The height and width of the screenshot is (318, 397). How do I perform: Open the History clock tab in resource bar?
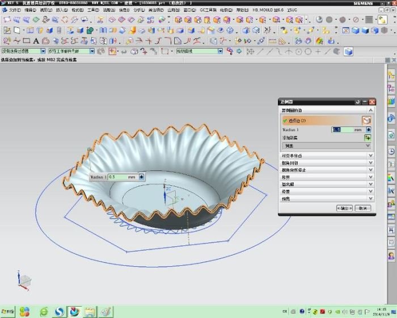click(x=391, y=152)
